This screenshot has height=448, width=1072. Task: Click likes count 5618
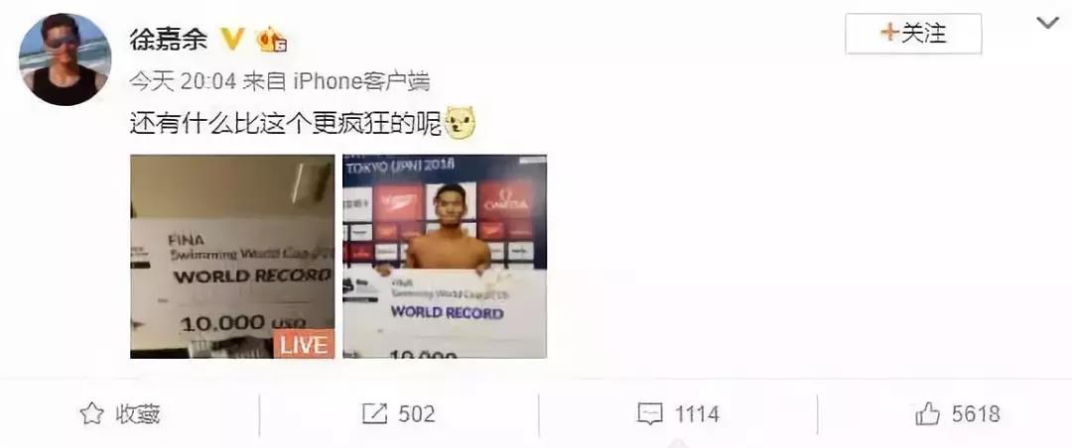pos(976,414)
